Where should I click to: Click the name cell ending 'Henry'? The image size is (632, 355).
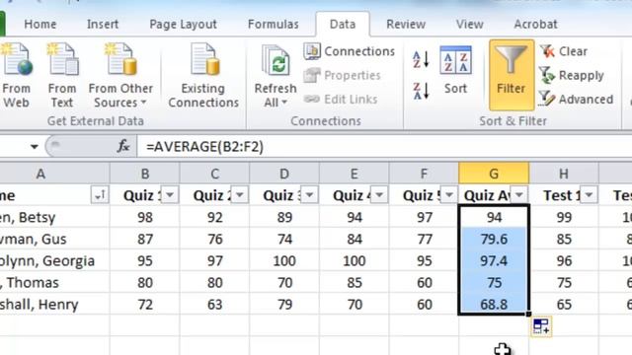(54, 305)
